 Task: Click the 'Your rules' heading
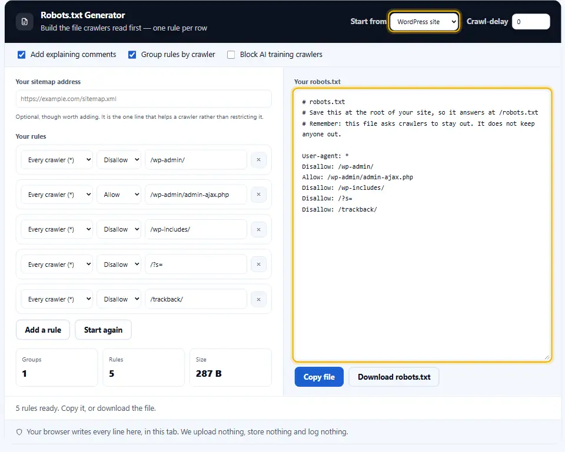31,136
